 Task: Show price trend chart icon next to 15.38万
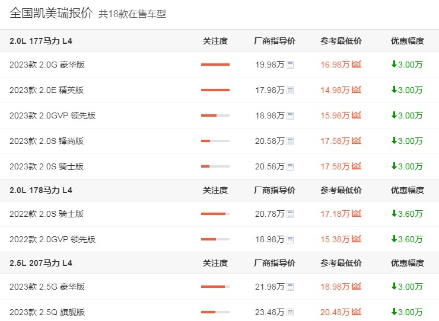pyautogui.click(x=357, y=239)
